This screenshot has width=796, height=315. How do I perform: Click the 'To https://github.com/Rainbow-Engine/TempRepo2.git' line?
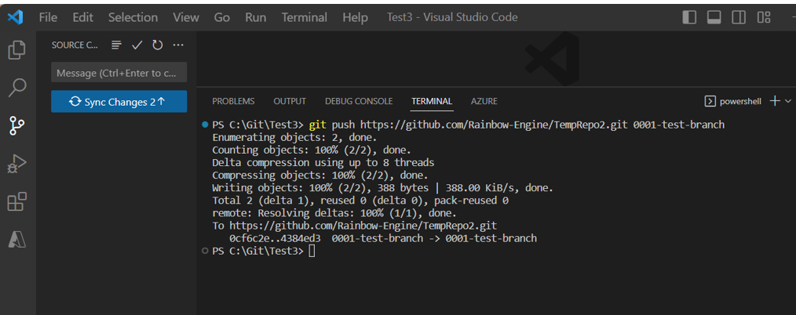355,226
